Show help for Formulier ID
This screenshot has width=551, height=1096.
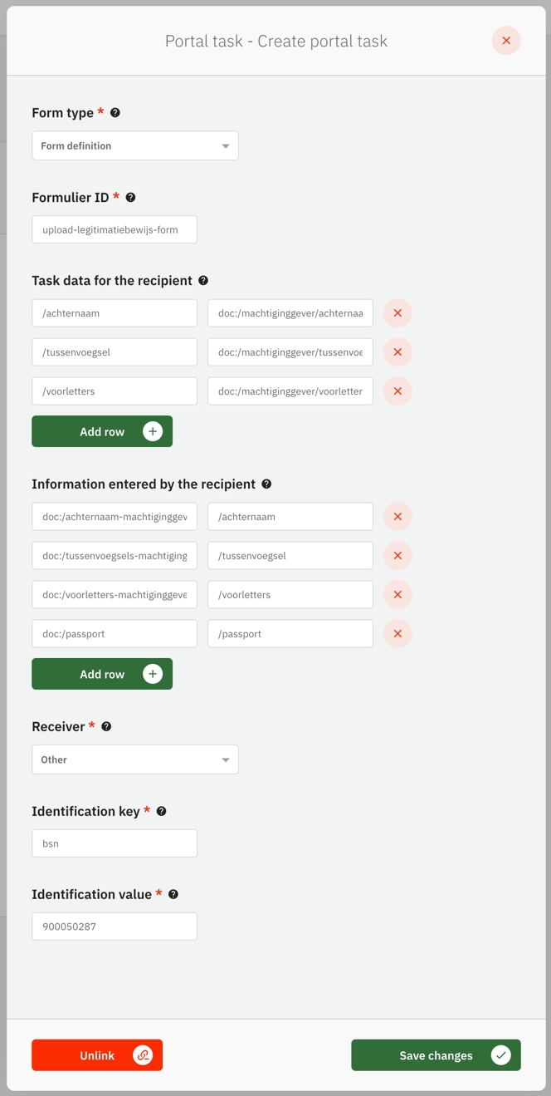131,198
